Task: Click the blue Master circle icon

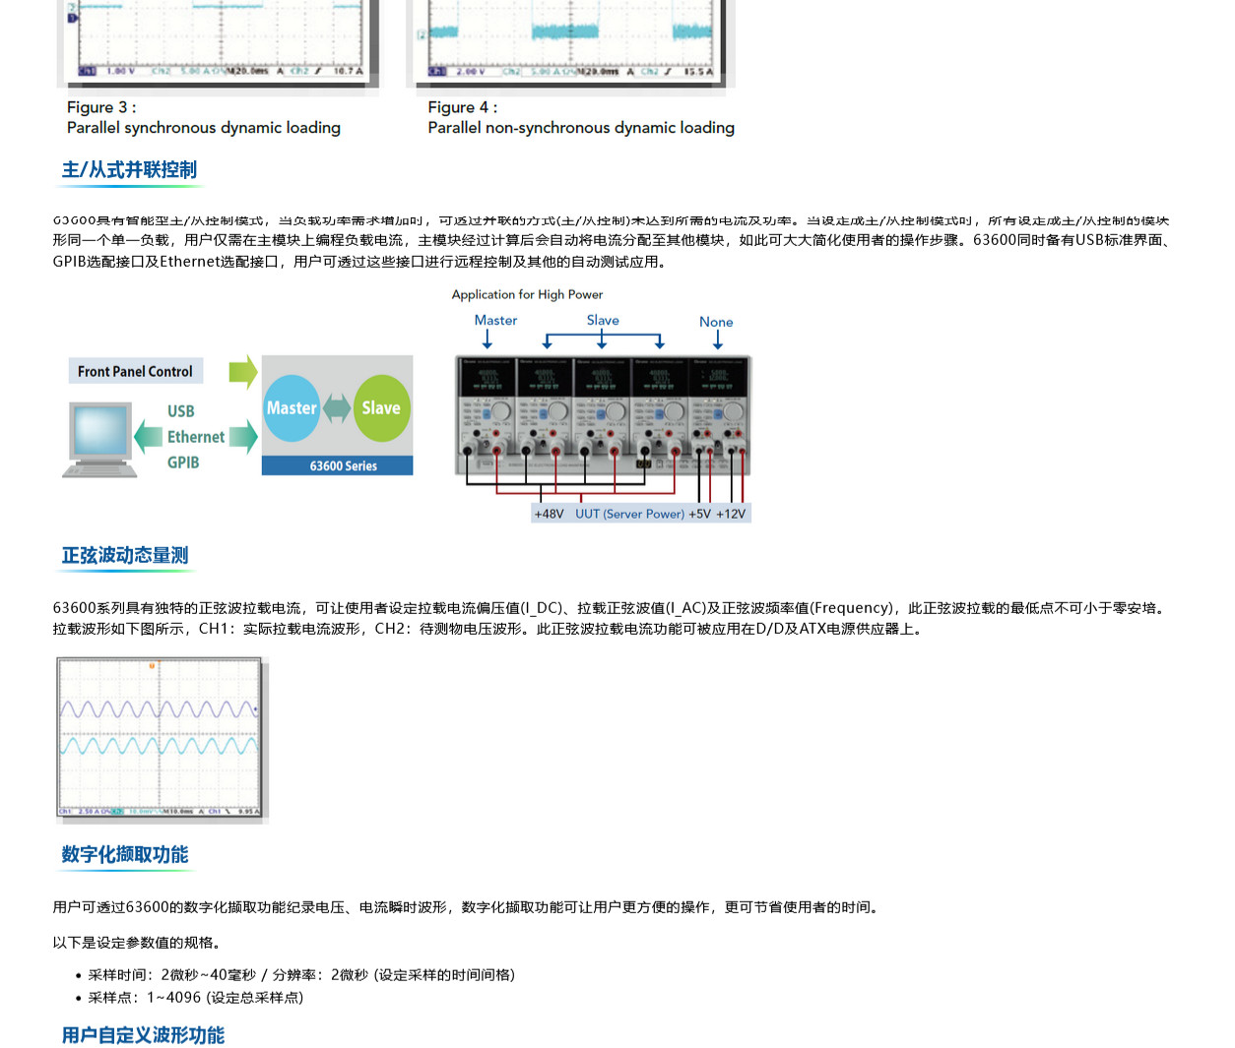Action: point(292,408)
